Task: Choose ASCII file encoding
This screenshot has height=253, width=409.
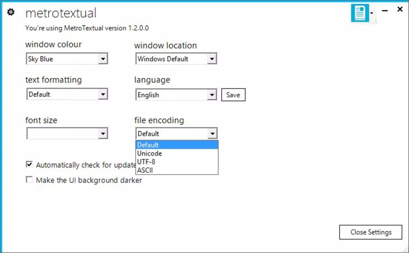Action: [x=177, y=170]
